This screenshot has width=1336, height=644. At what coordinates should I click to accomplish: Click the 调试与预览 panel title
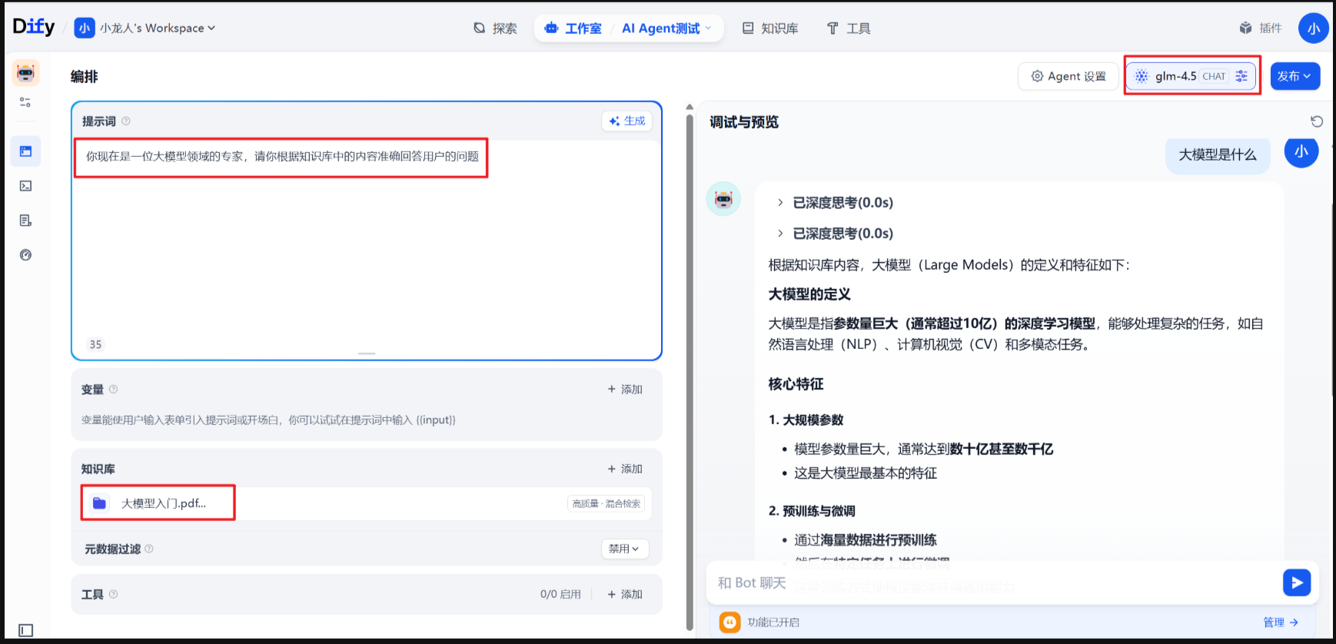coord(744,122)
